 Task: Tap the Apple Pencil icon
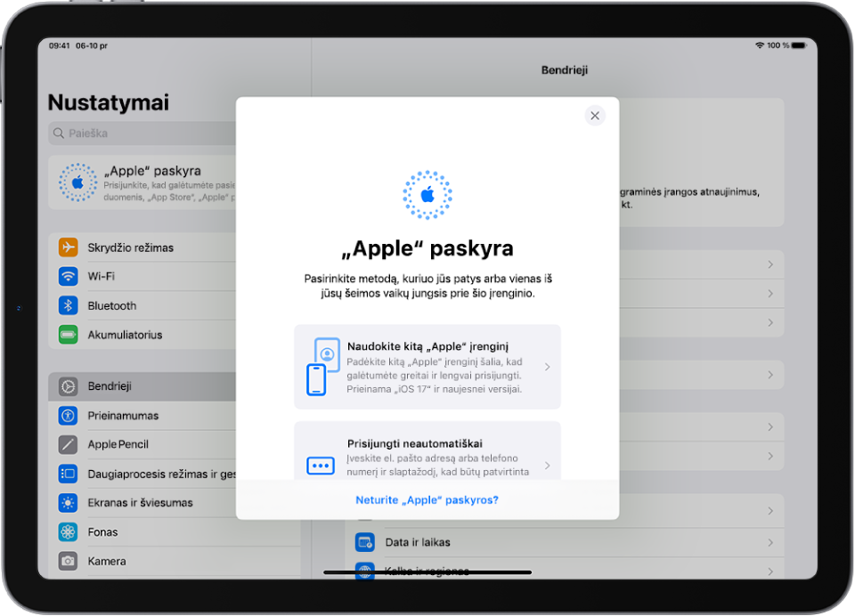click(x=69, y=444)
